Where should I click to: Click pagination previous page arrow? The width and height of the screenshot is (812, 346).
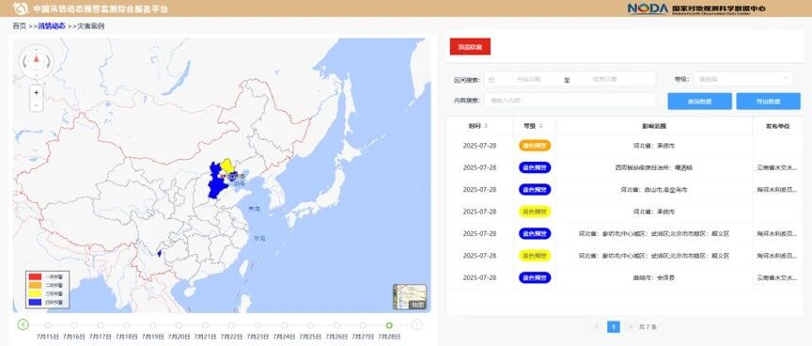(596, 327)
